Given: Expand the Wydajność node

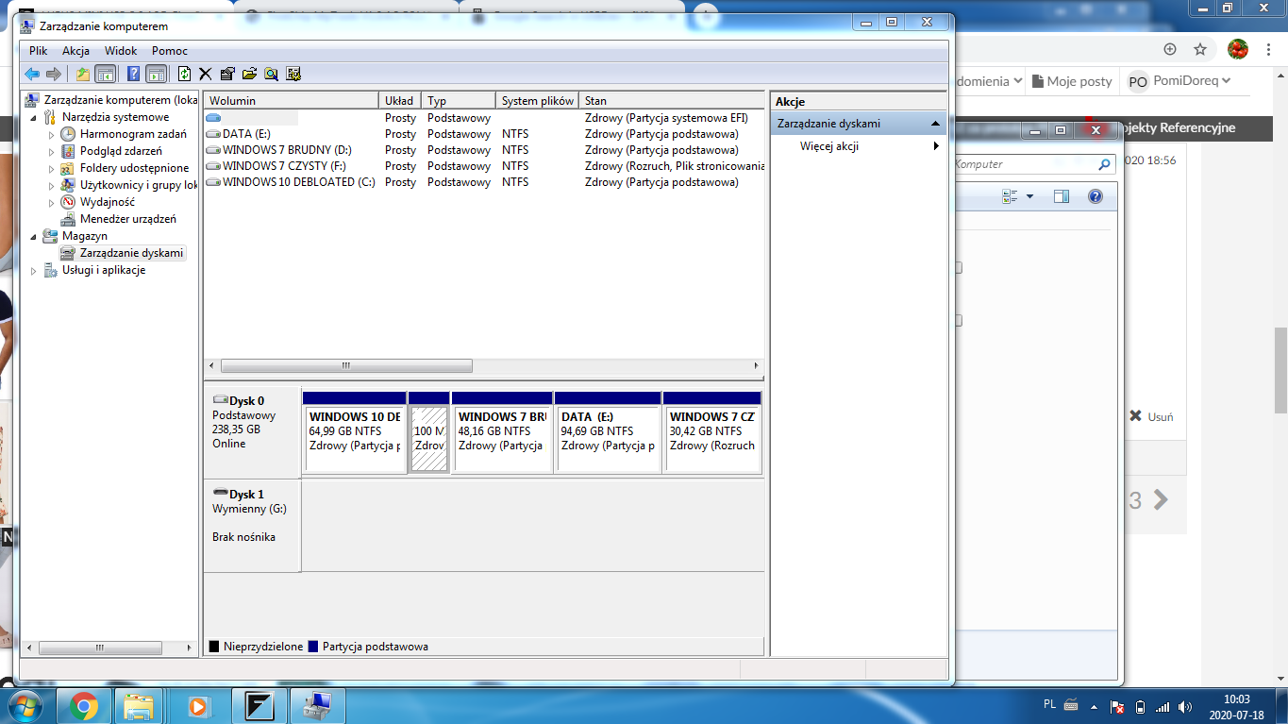Looking at the screenshot, I should [x=53, y=202].
